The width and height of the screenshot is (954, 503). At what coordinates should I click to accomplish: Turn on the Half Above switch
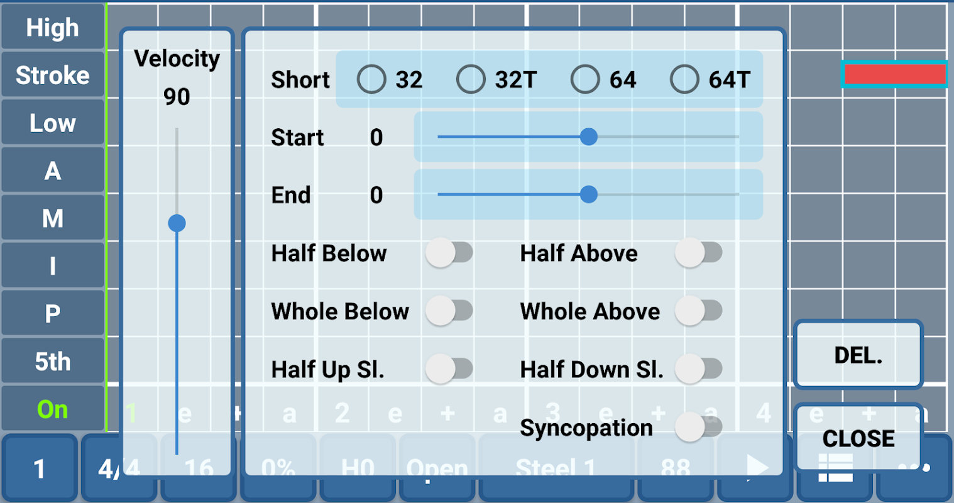pyautogui.click(x=698, y=253)
